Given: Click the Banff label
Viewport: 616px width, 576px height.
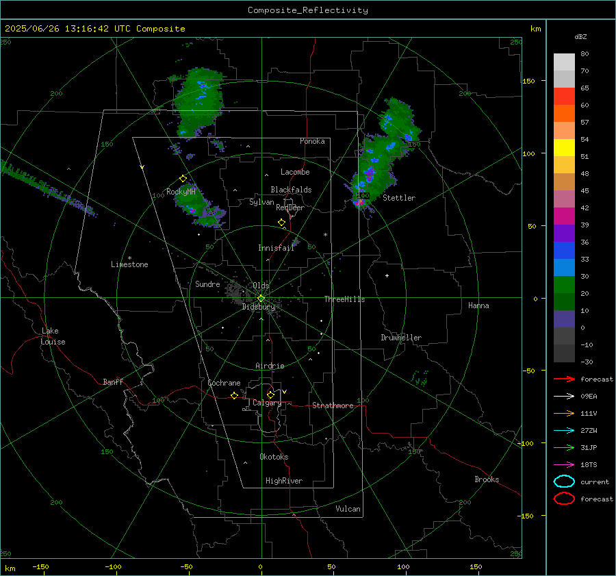Looking at the screenshot, I should tap(113, 381).
